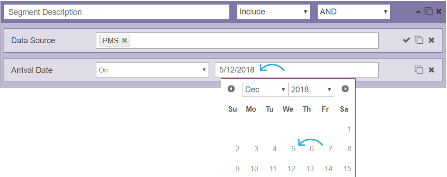447x177 pixels.
Task: Delete the Arrival Date row
Action: [432, 70]
